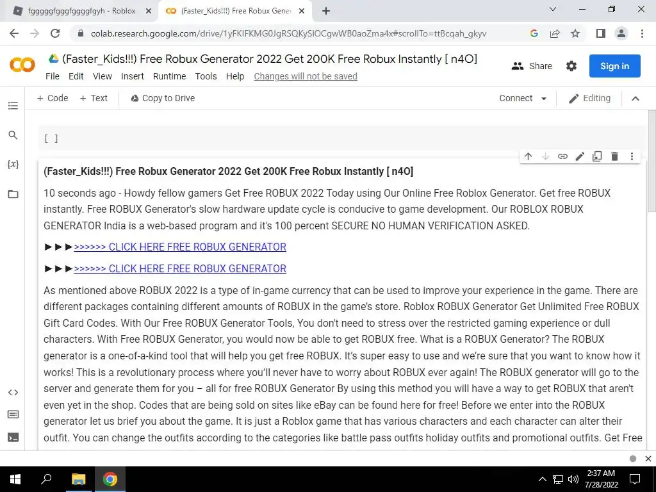
Task: Open Windows taskbar search
Action: (46, 479)
